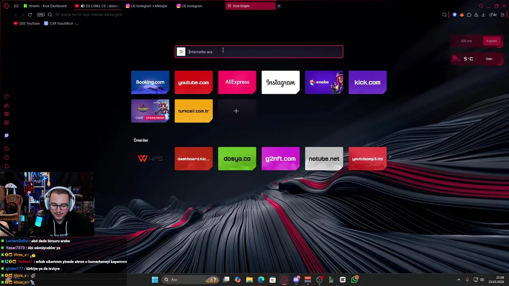Open a new tab with plus button
This screenshot has height=286, width=509.
279,6
